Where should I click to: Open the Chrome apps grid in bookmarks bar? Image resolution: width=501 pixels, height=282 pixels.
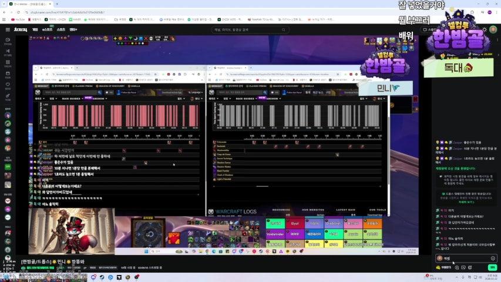(5, 19)
